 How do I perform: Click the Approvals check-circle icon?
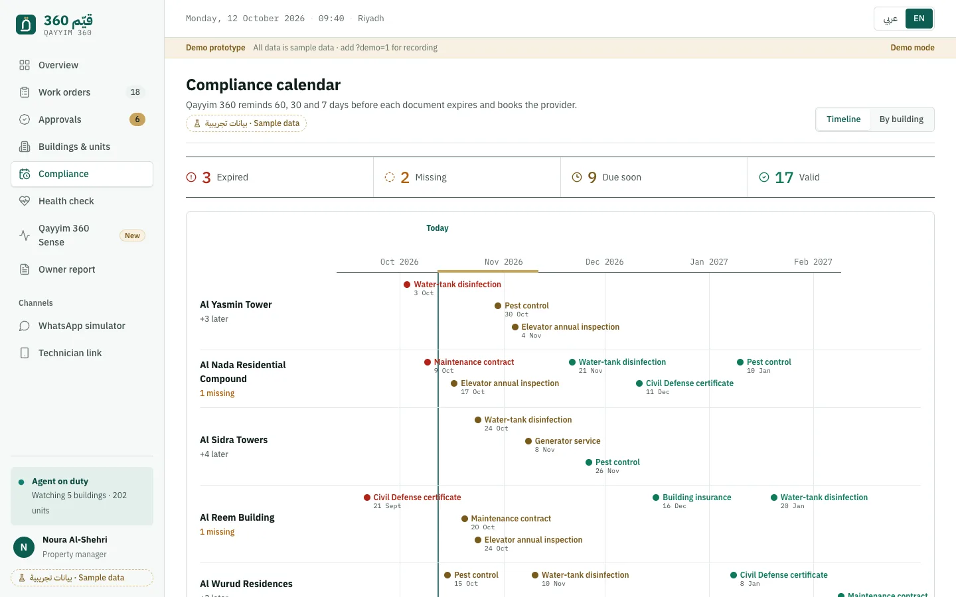click(x=25, y=119)
